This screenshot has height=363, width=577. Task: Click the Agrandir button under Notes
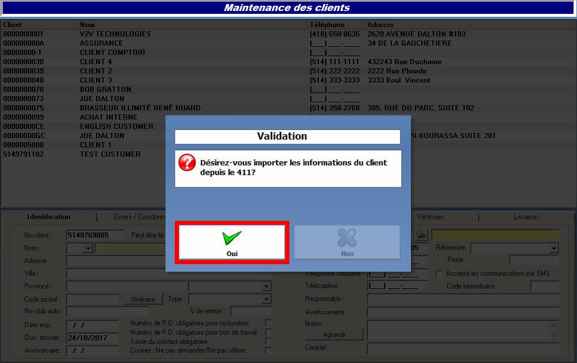[334, 335]
